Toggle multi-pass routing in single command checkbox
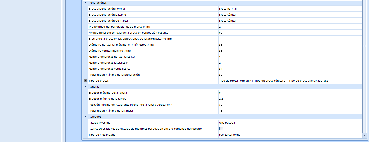The image size is (369, 142). (x=221, y=128)
